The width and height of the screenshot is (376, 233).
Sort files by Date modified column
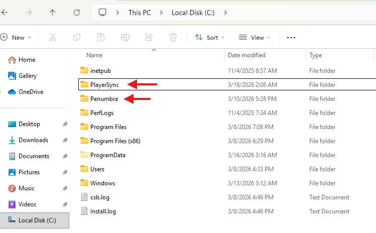click(246, 55)
